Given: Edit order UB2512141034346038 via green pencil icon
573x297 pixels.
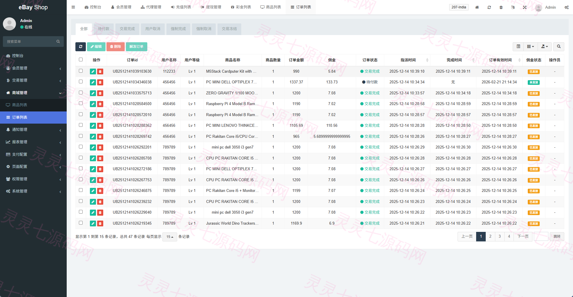Looking at the screenshot, I should (93, 82).
